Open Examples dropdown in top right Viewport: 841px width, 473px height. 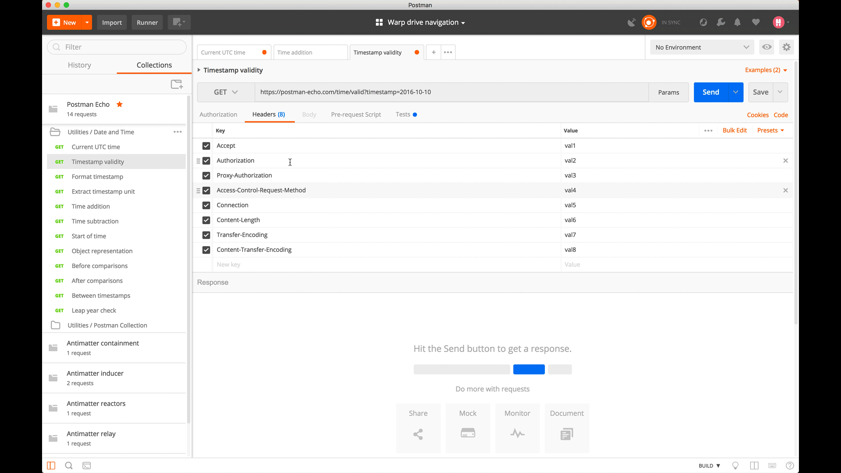765,70
